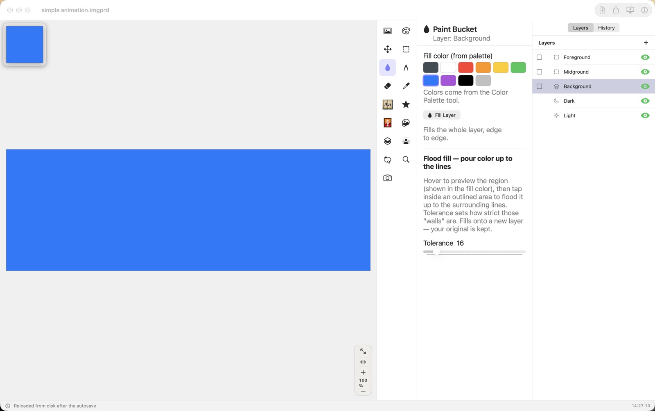Switch to the History tab
The height and width of the screenshot is (411, 655).
(x=606, y=28)
